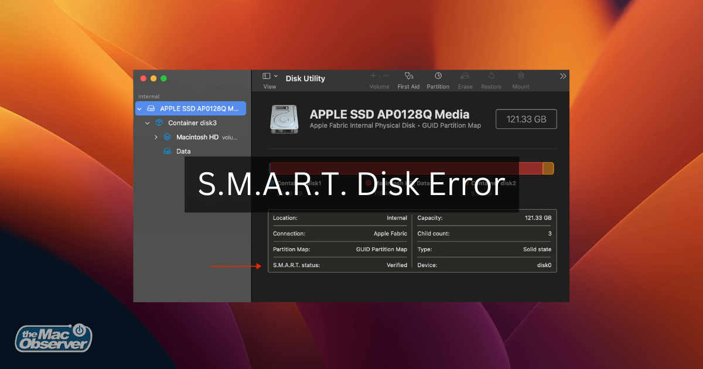The width and height of the screenshot is (703, 369).
Task: Toggle the sidebar View icon
Action: tap(267, 76)
